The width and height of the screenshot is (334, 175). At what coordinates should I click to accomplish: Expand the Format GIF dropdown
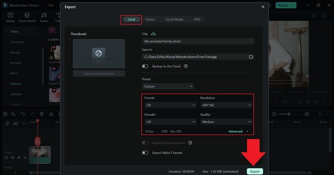click(170, 105)
